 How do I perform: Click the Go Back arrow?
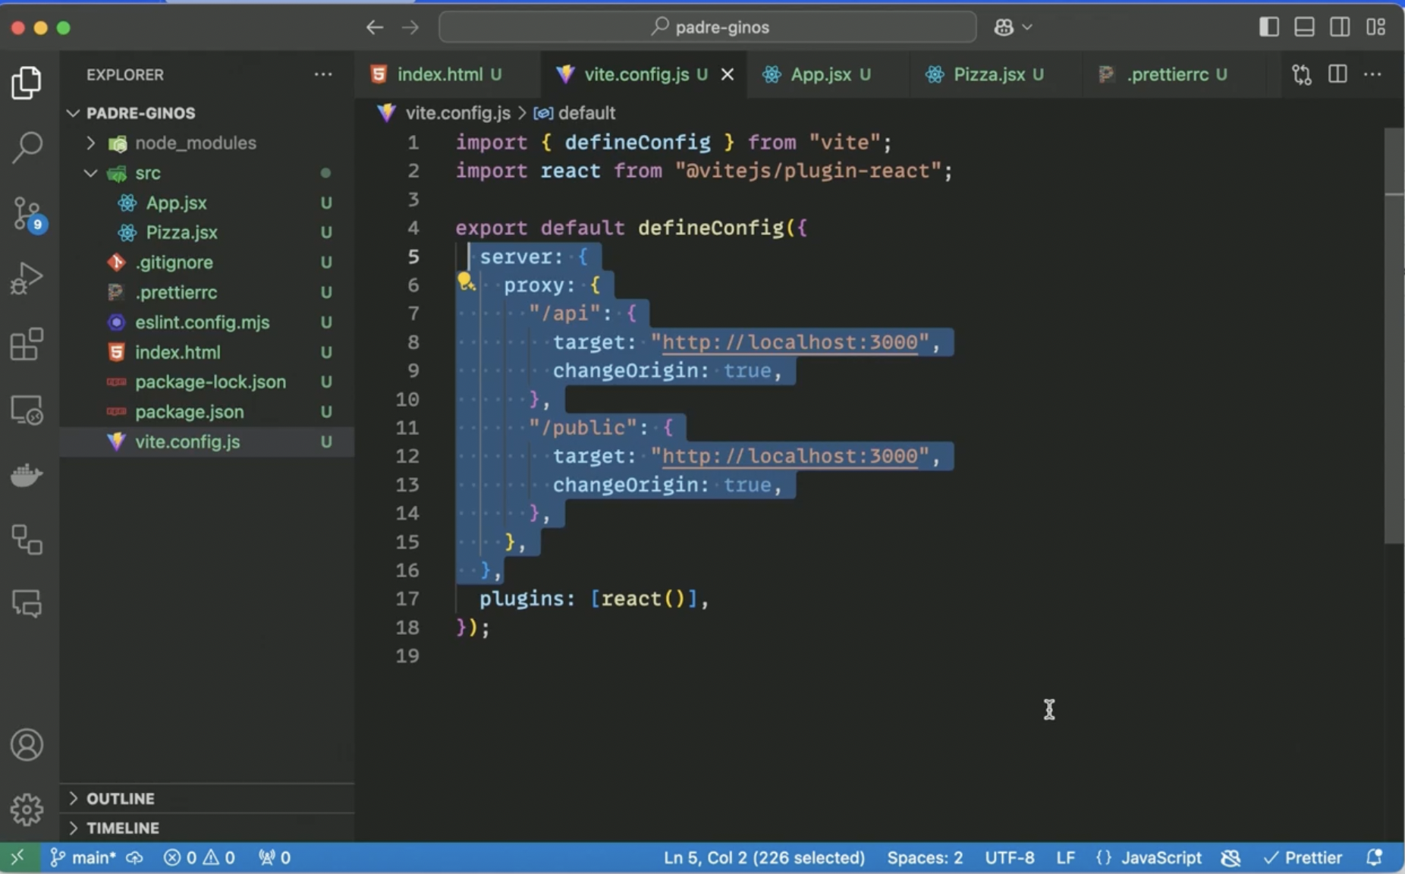374,27
